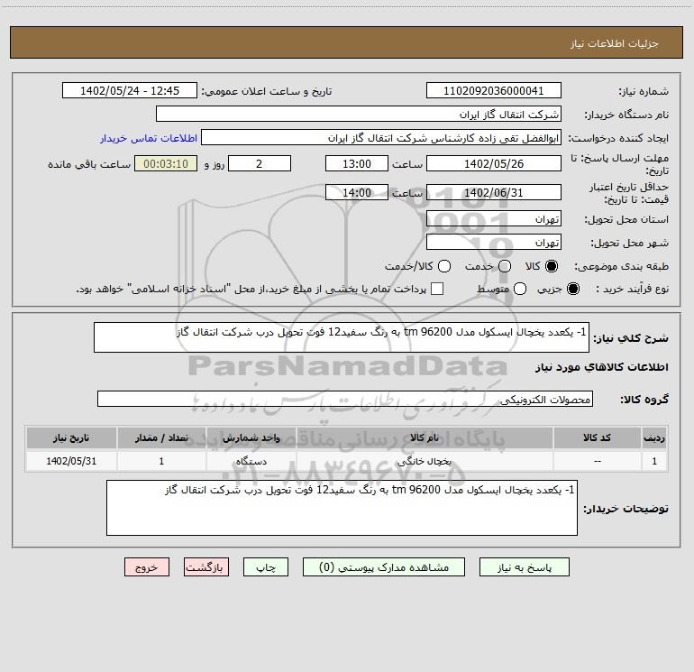Select the کالا/خدمت radio option
This screenshot has height=672, width=694.
coord(443,266)
